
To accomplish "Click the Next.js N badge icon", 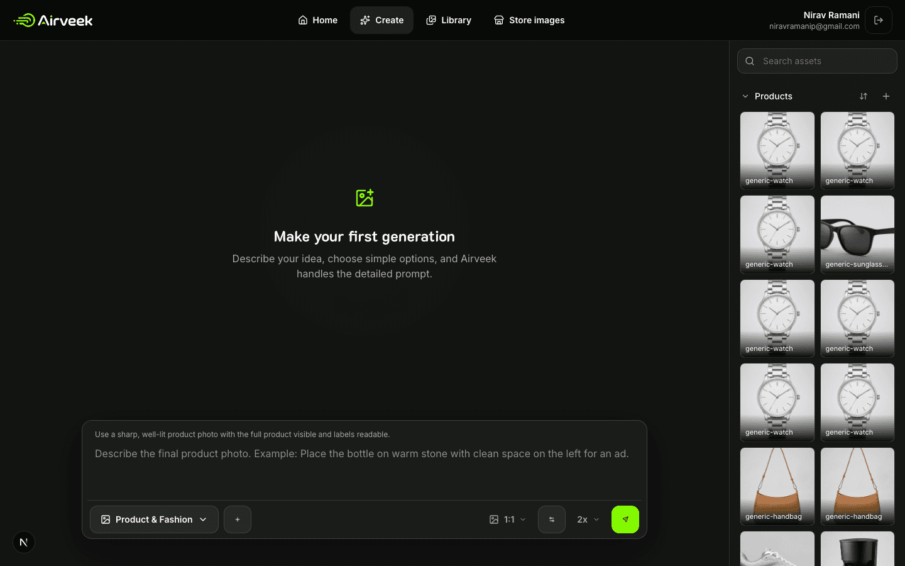I will (x=24, y=542).
